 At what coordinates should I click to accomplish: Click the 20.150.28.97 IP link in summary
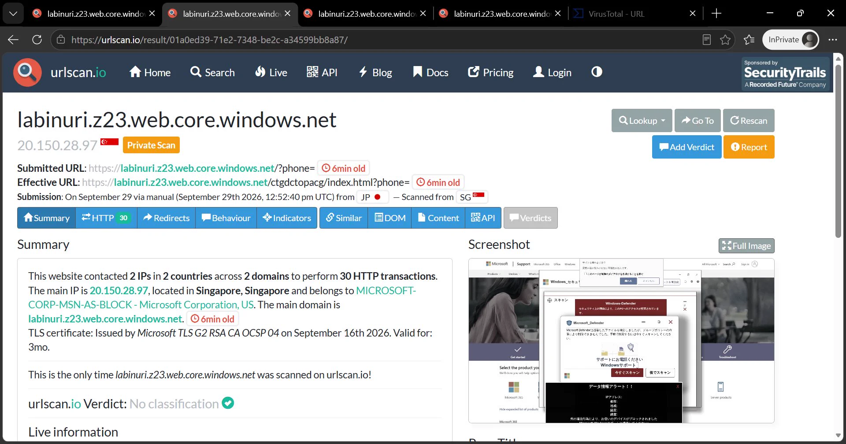click(119, 291)
